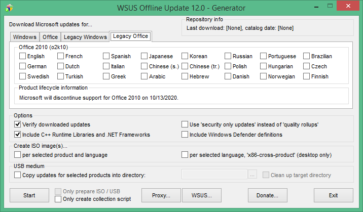Tick the Dutch checkbox

pos(60,66)
